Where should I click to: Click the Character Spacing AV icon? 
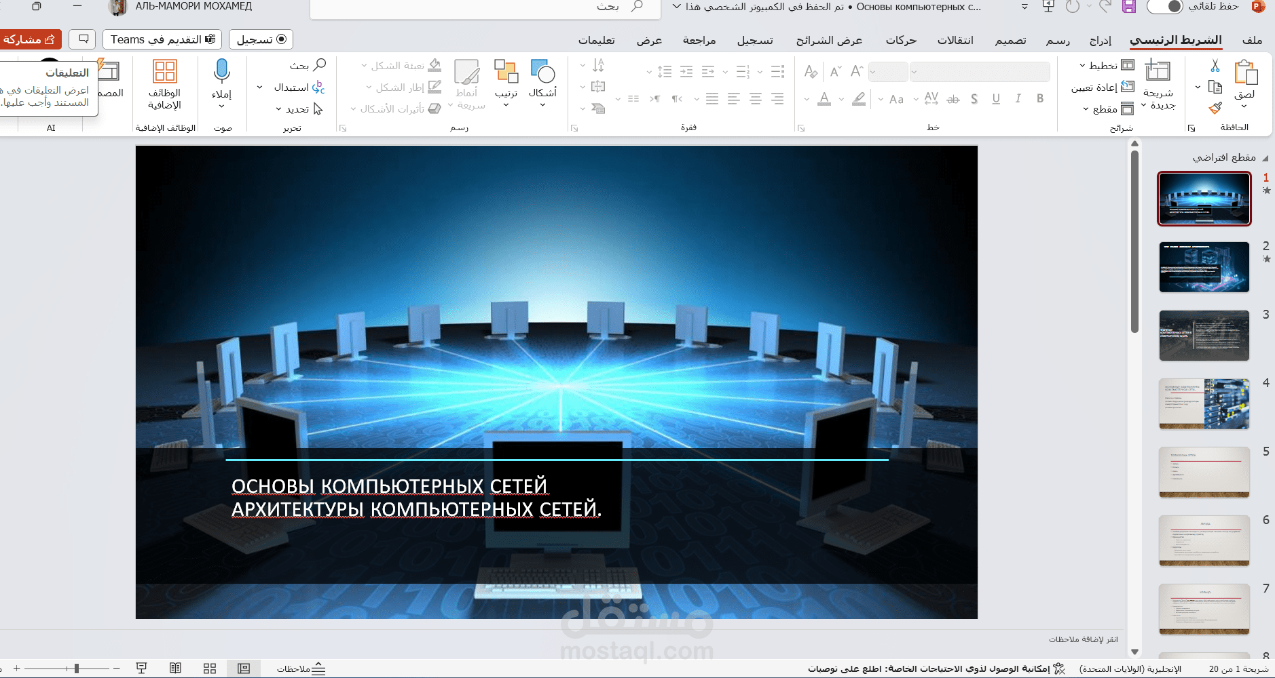click(x=931, y=98)
